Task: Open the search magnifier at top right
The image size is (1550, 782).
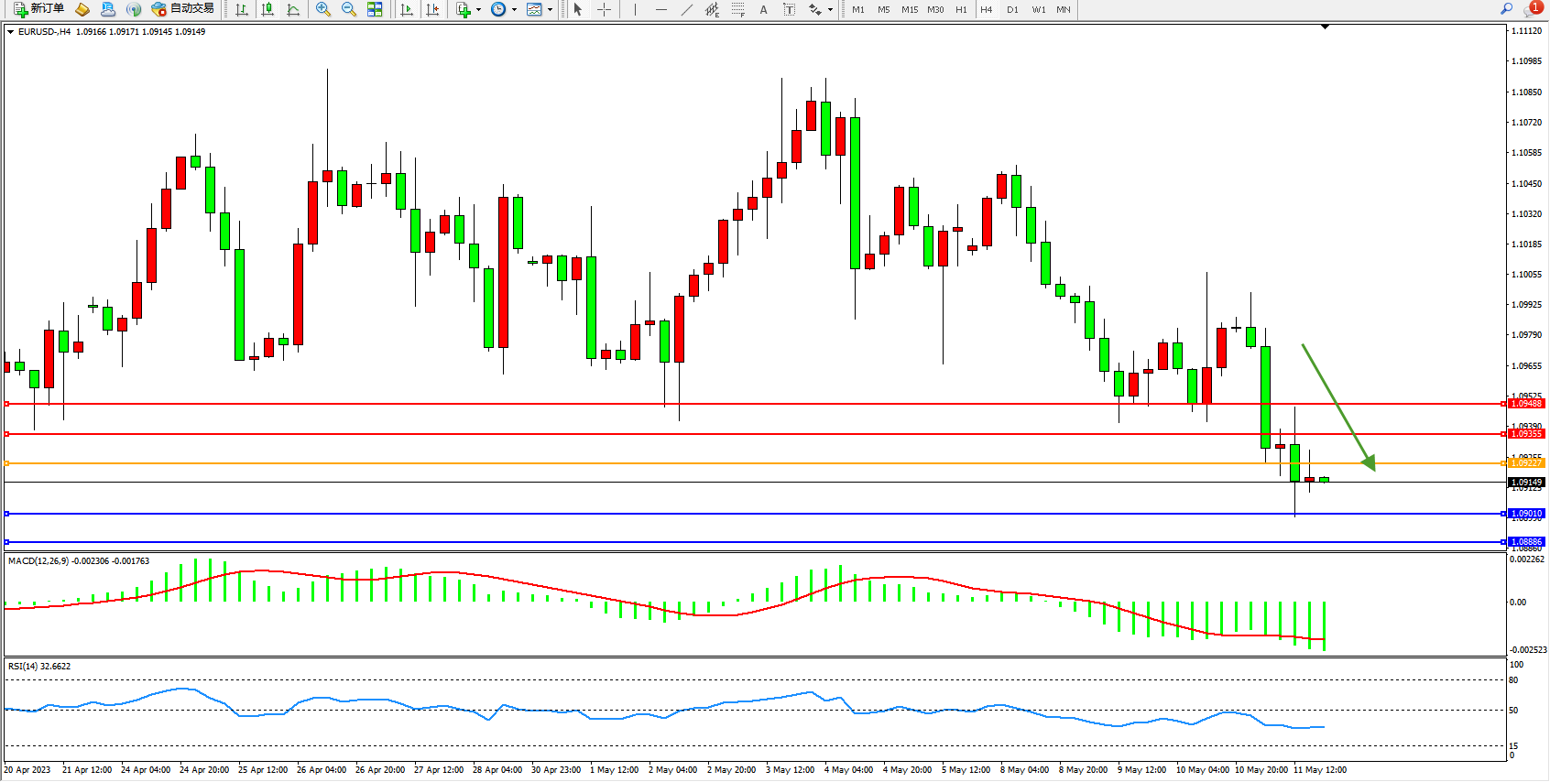Action: [x=1507, y=9]
